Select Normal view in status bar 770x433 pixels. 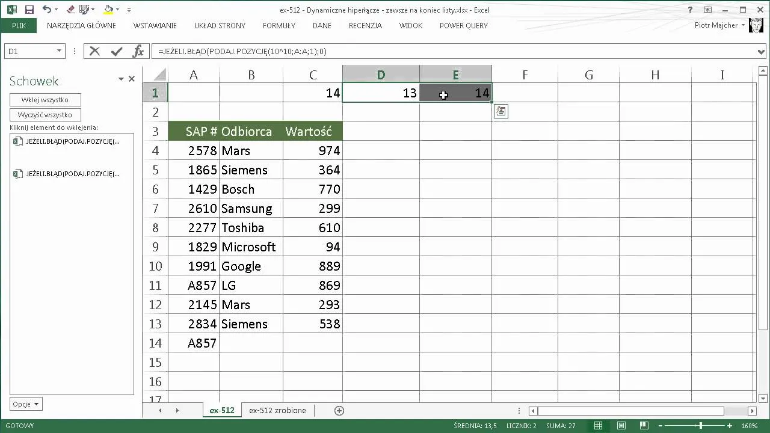[x=598, y=426]
